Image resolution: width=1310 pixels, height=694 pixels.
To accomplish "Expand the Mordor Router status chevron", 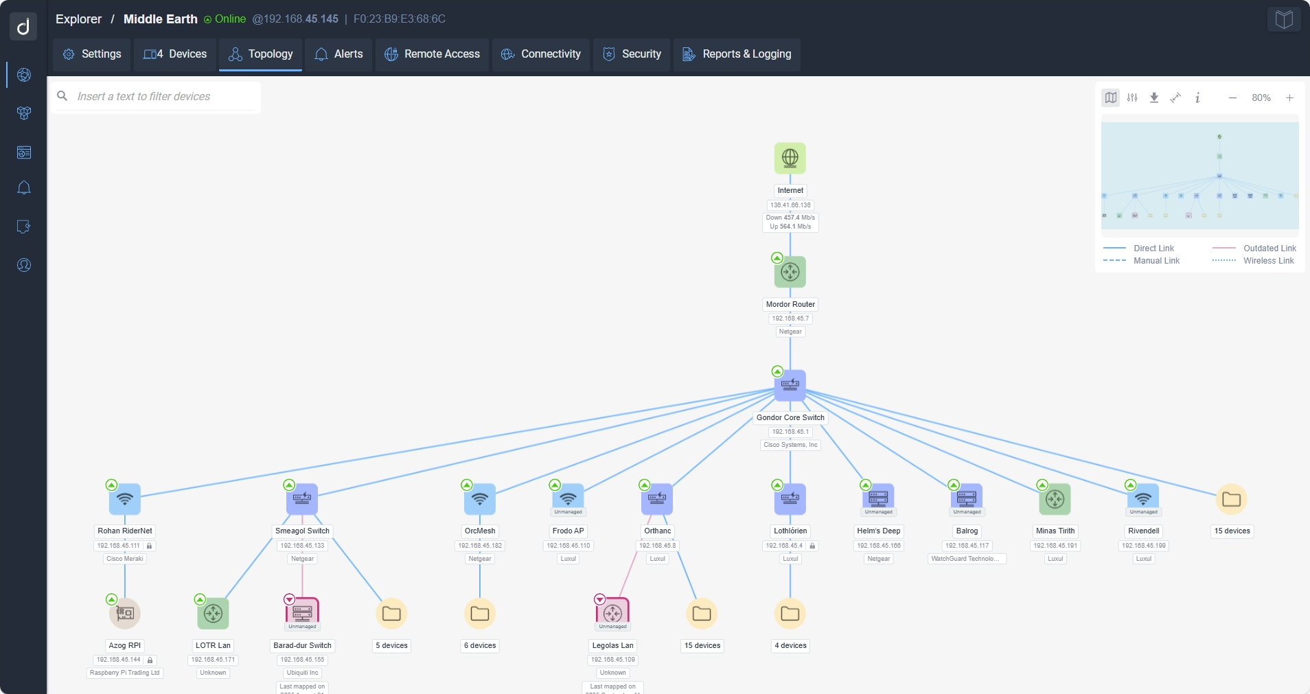I will (777, 258).
